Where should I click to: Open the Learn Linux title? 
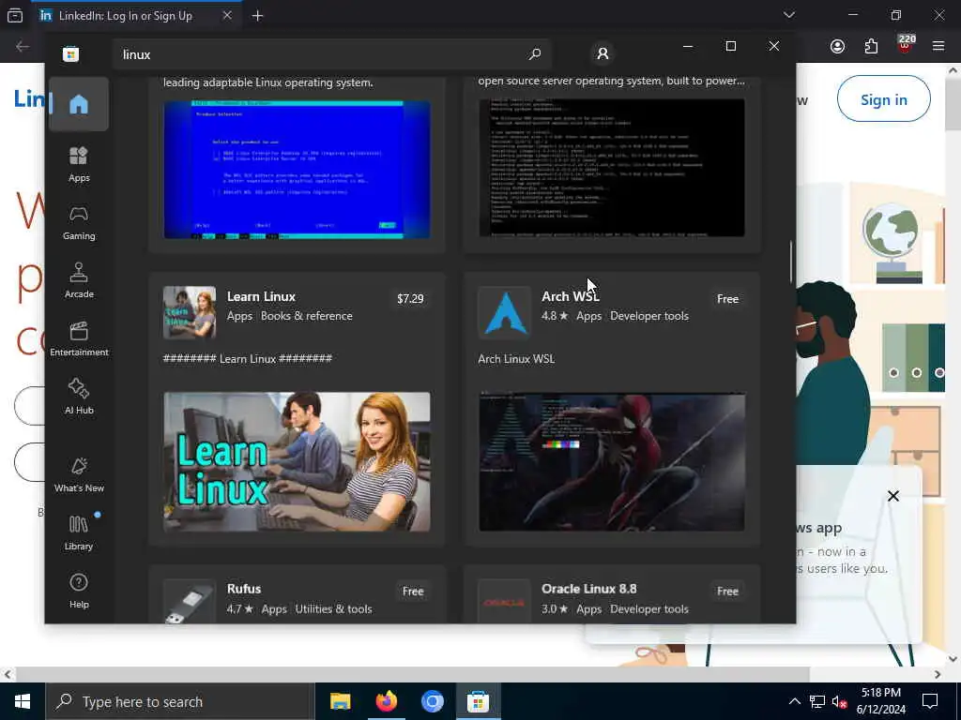(261, 296)
